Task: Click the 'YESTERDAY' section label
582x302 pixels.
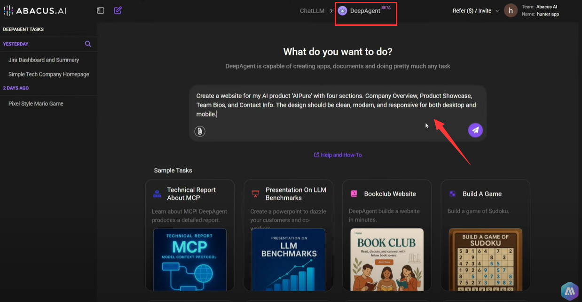Action: (x=16, y=44)
